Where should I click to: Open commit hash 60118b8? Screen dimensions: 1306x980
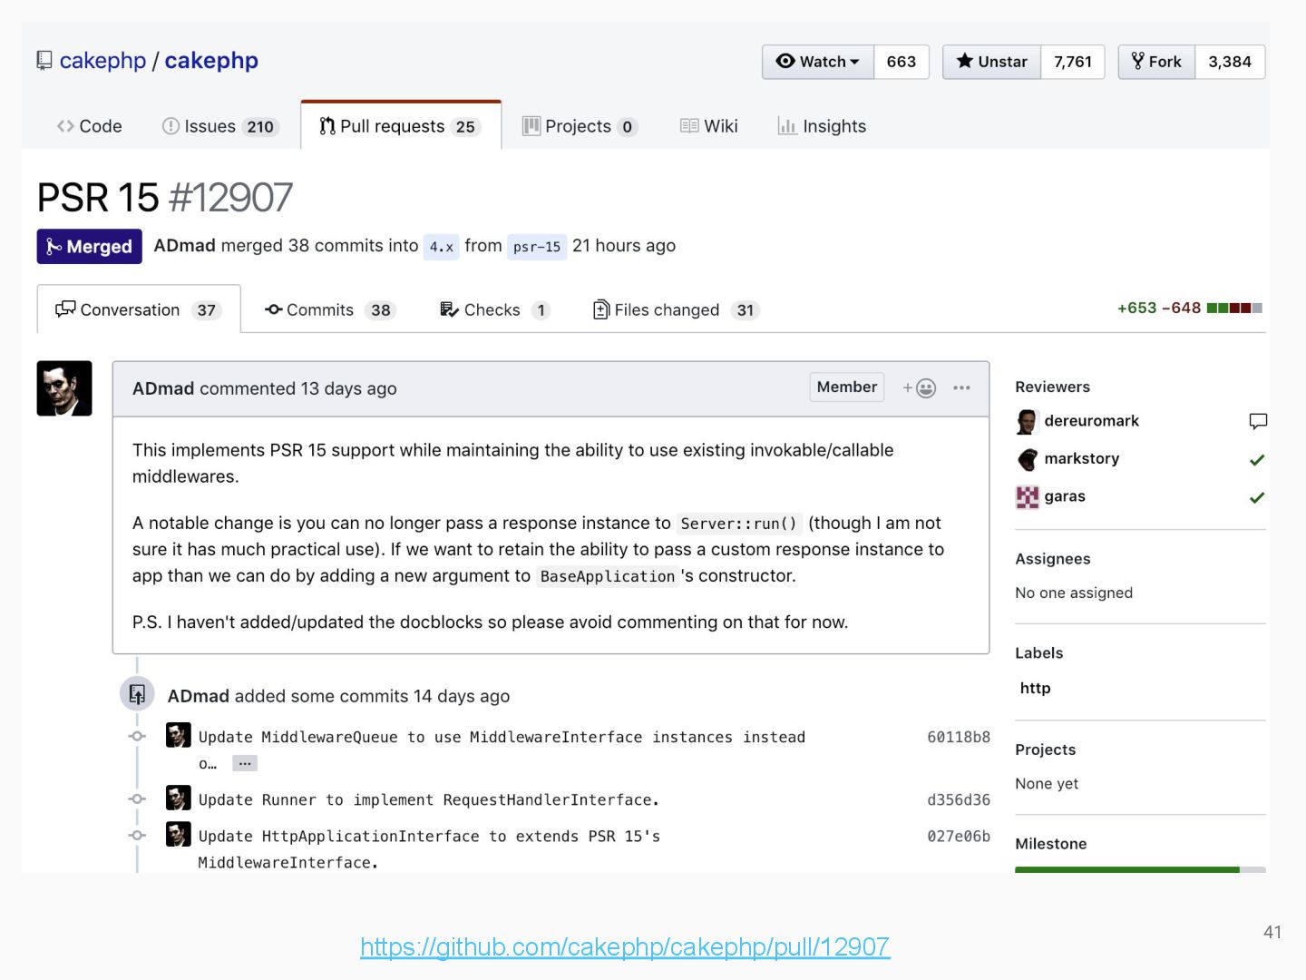tap(958, 737)
